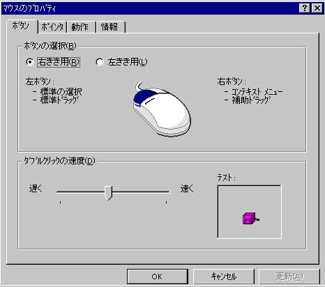Click the 更新(A) apply button

coord(289,277)
